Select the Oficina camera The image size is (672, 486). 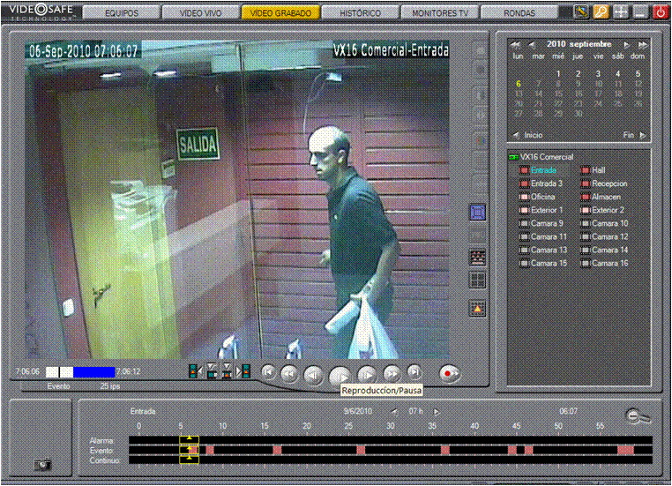[542, 198]
